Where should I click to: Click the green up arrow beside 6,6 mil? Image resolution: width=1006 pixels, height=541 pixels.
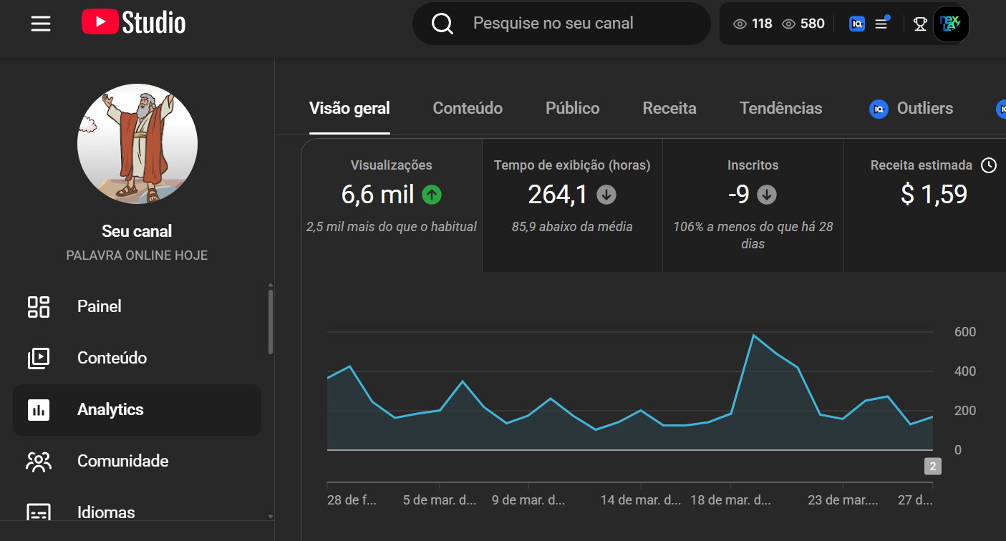[x=432, y=194]
